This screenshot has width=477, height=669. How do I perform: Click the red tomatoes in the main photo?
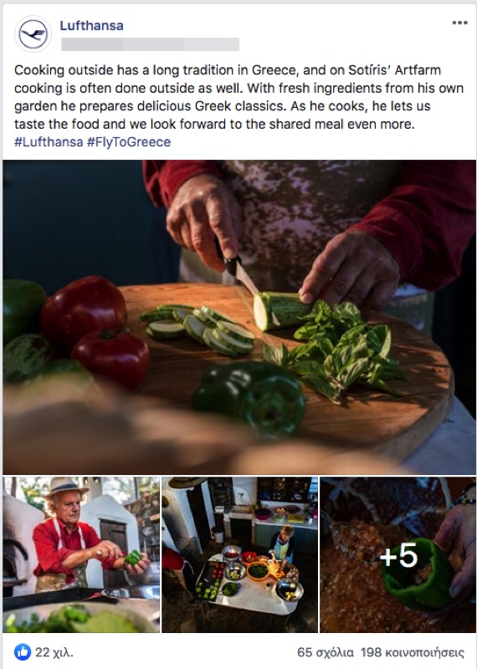[x=95, y=331]
